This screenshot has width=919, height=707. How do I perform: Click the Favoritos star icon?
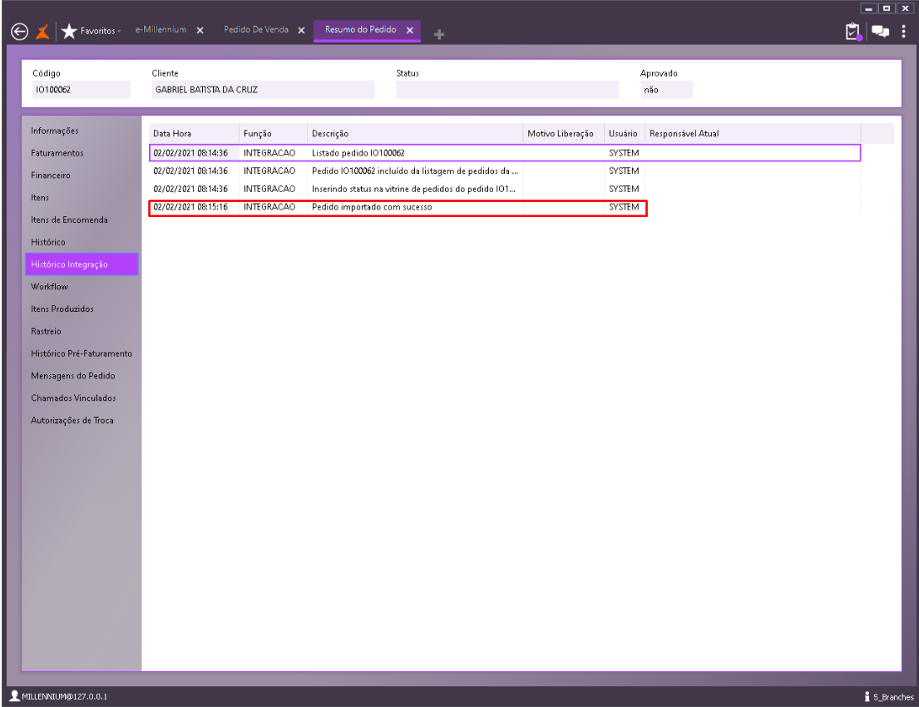69,31
